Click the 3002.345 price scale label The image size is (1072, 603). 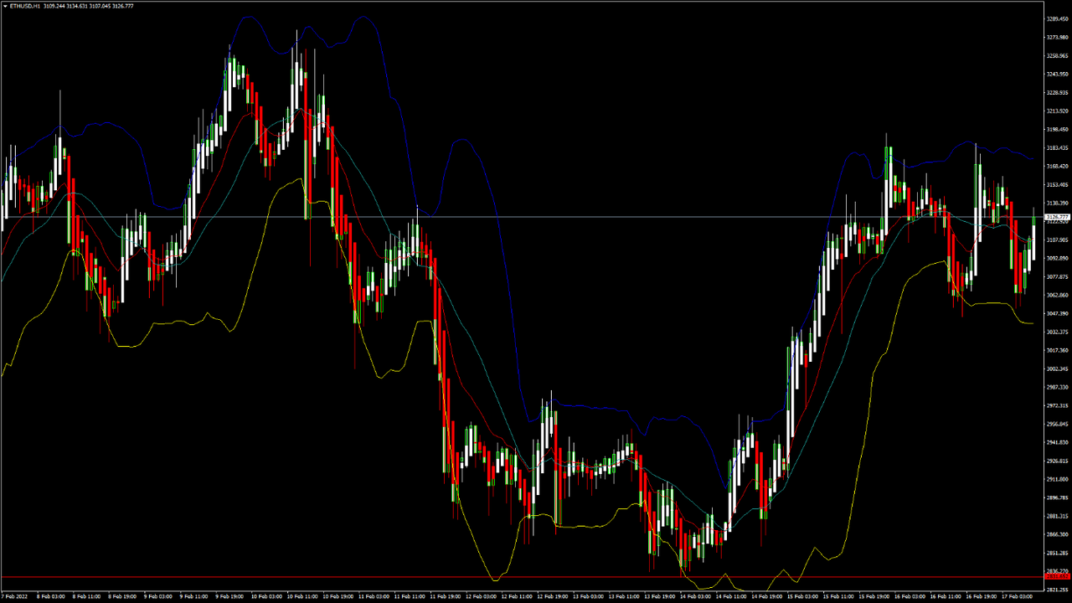pyautogui.click(x=1059, y=368)
